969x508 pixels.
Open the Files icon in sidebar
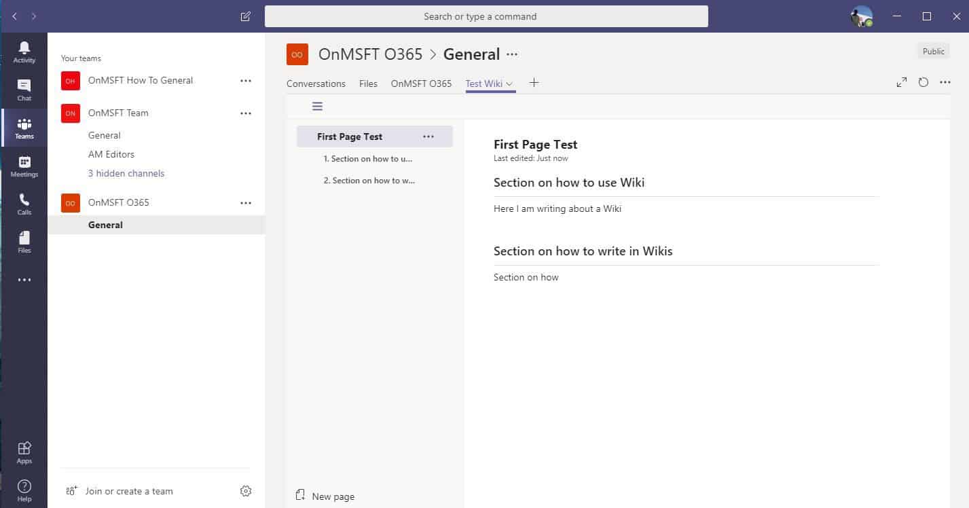pos(24,242)
